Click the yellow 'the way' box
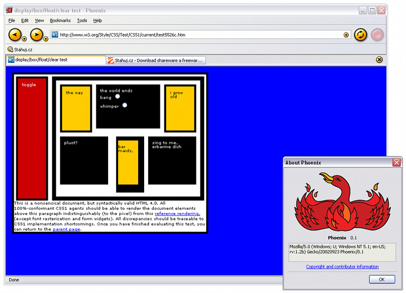Image resolution: width=406 pixels, height=293 pixels. (76, 108)
